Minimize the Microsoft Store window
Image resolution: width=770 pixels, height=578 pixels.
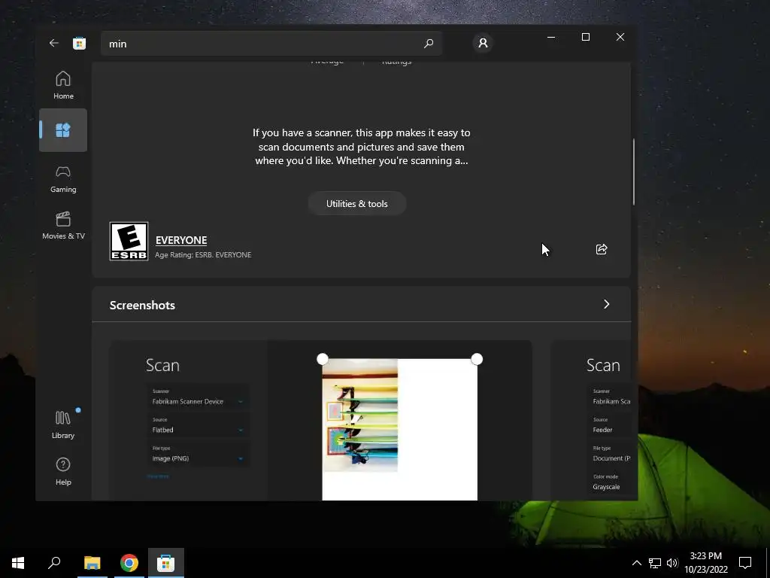[551, 37]
